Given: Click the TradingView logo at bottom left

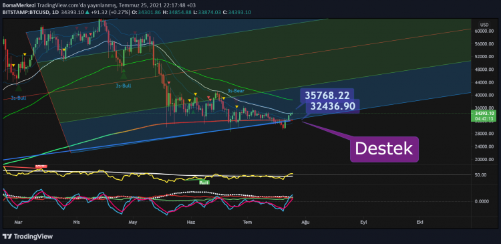Looking at the screenshot, I should (x=27, y=237).
